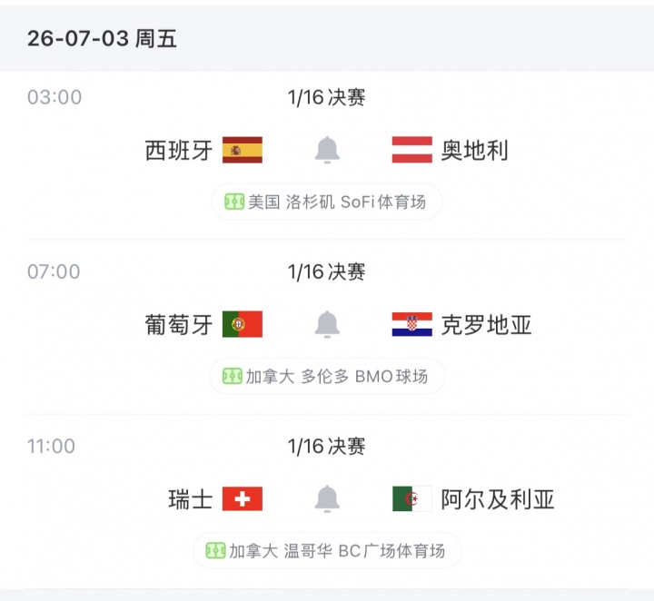Screen dimensions: 654x601
Task: Click the Portugal flag icon
Action: 243,324
